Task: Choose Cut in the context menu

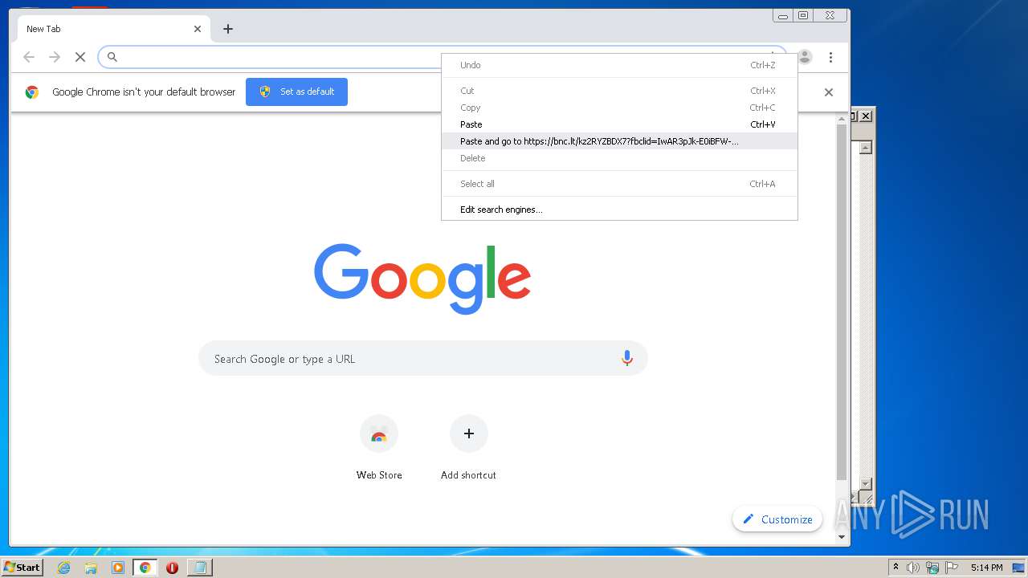Action: (x=619, y=91)
